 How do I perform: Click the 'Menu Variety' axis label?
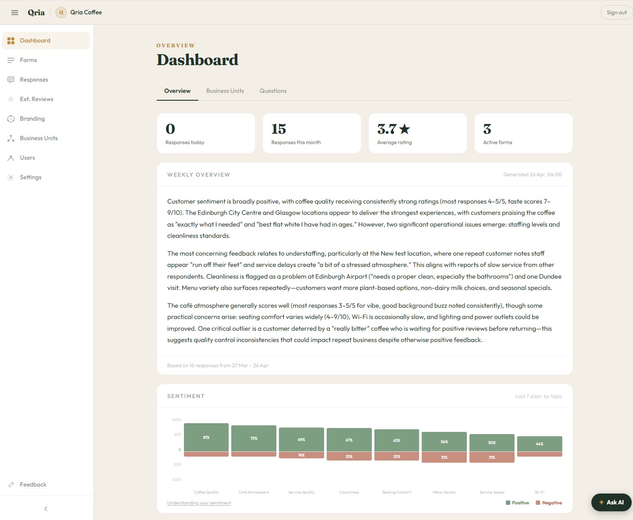pyautogui.click(x=444, y=492)
